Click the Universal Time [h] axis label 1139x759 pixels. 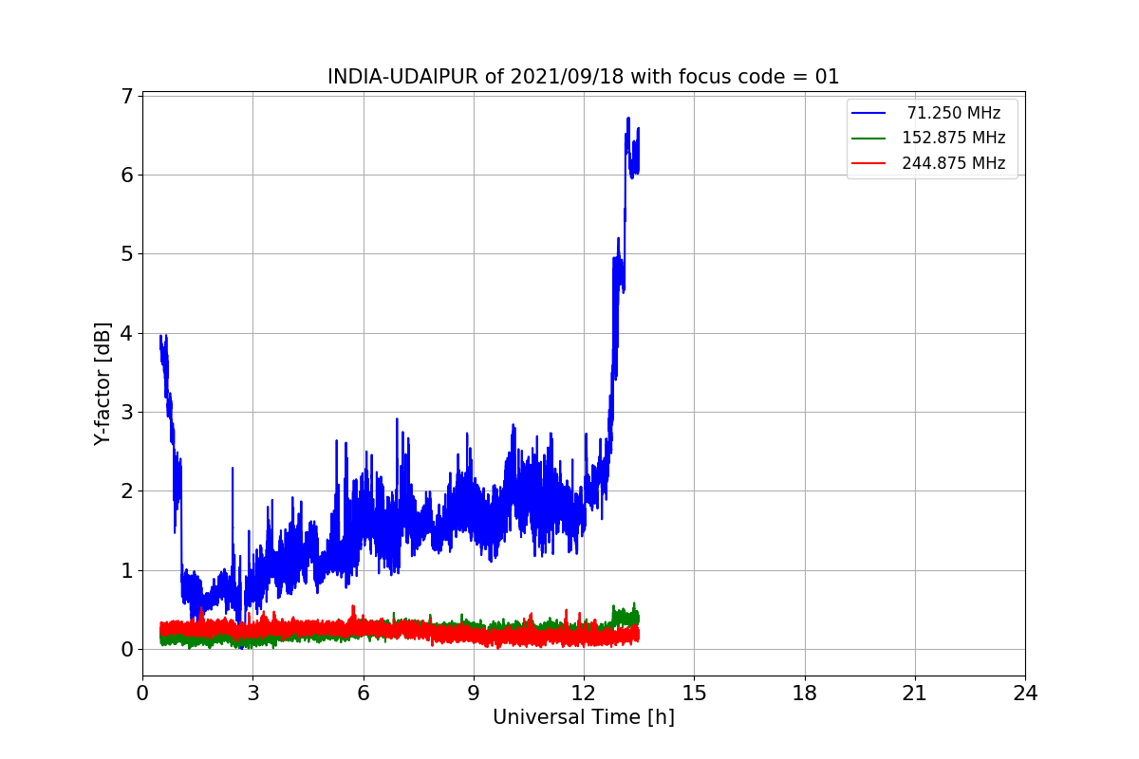coord(583,718)
